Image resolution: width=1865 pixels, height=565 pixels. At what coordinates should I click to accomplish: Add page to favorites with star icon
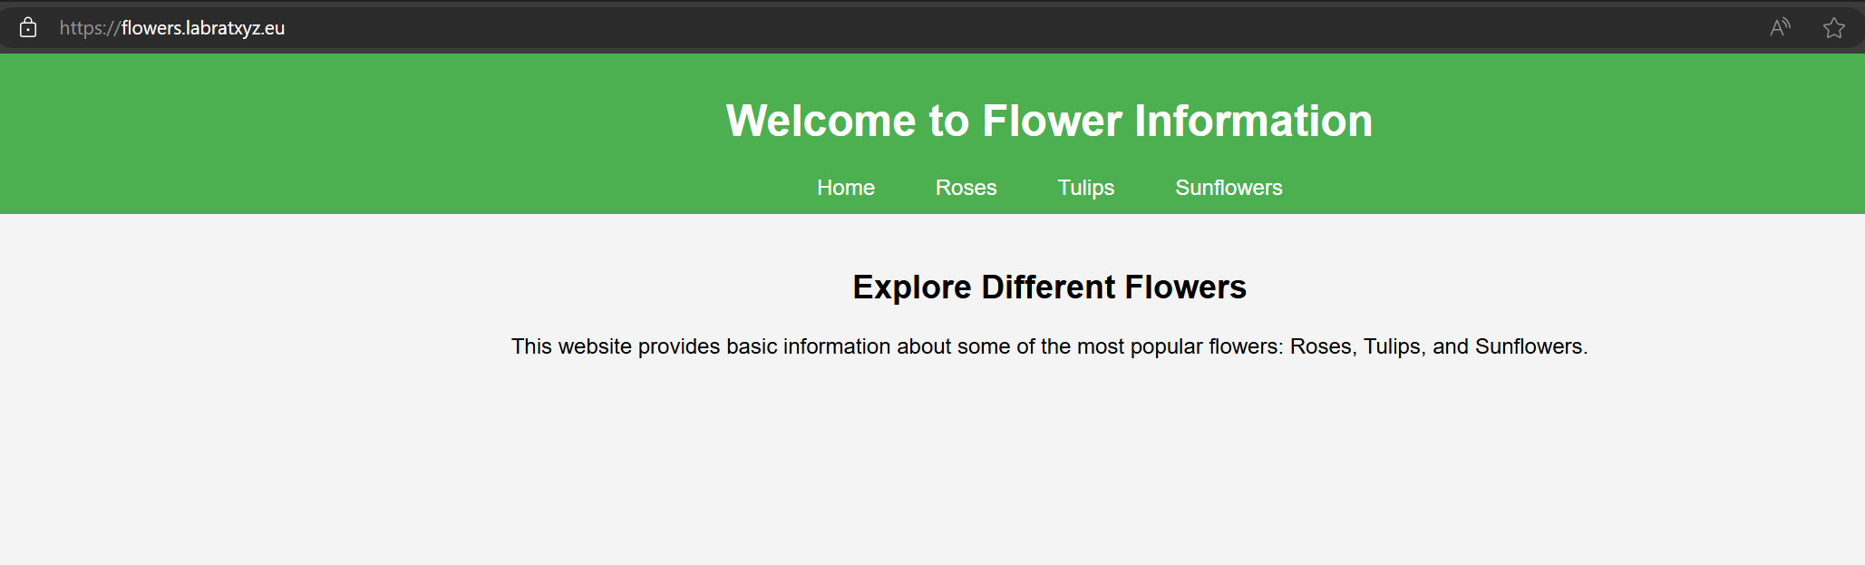(1833, 28)
